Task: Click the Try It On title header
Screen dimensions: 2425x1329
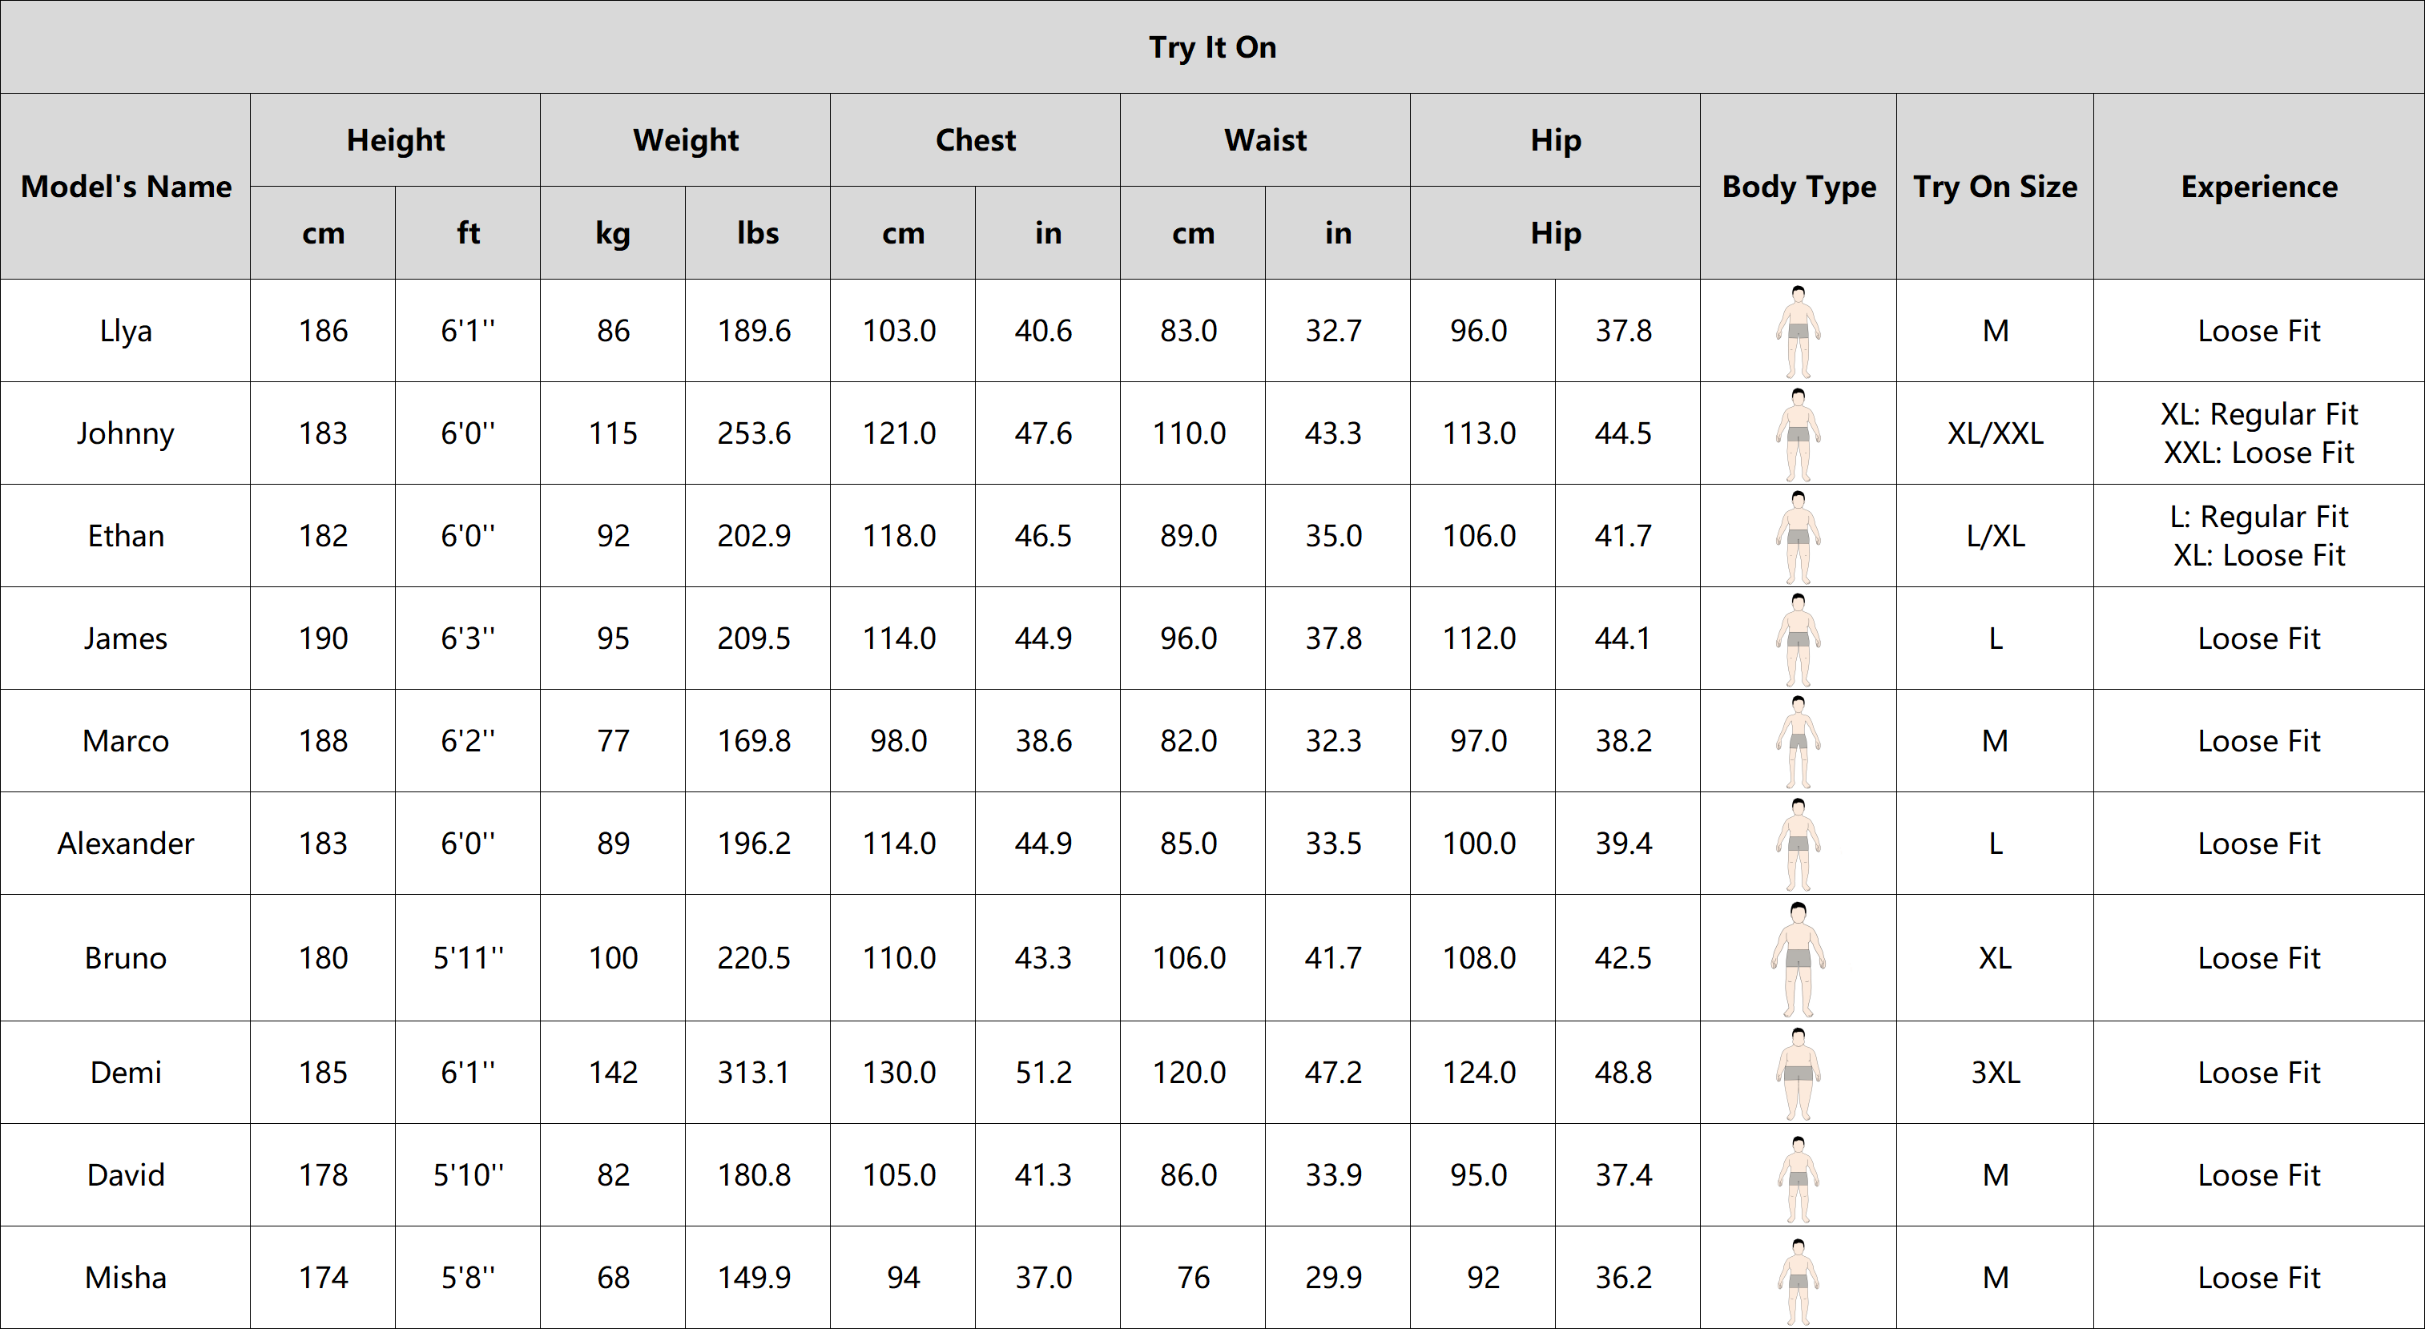Action: pyautogui.click(x=1213, y=47)
